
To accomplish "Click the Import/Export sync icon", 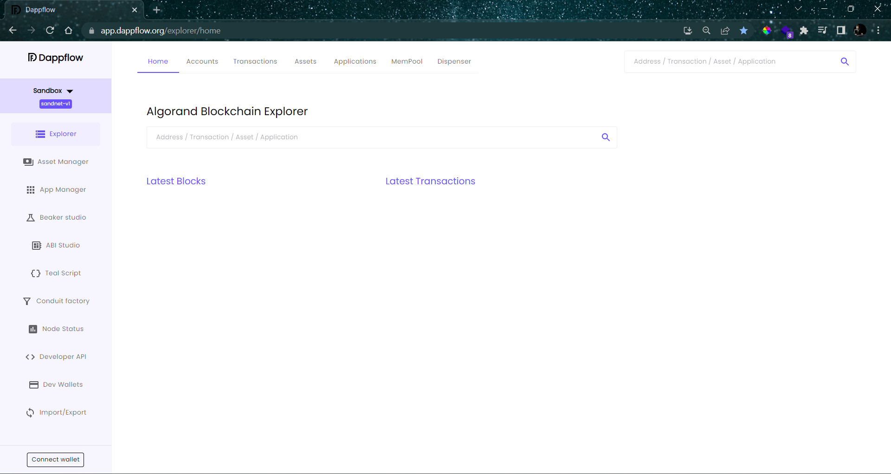I will click(x=30, y=413).
